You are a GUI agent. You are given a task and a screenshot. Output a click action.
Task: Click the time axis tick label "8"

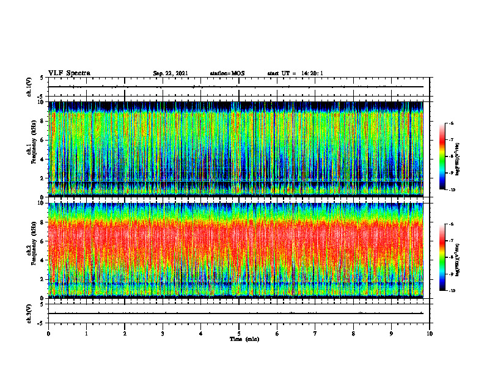353,334
